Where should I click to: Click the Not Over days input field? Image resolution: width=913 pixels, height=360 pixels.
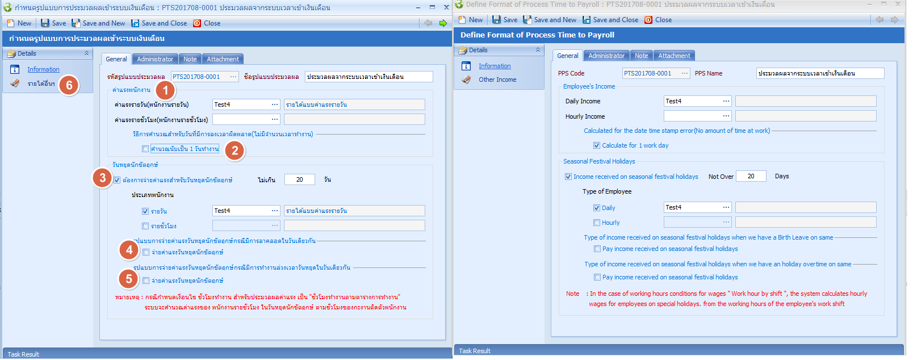751,177
